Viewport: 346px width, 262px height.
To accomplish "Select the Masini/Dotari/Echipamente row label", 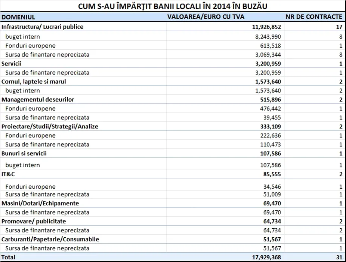I will tap(40, 203).
